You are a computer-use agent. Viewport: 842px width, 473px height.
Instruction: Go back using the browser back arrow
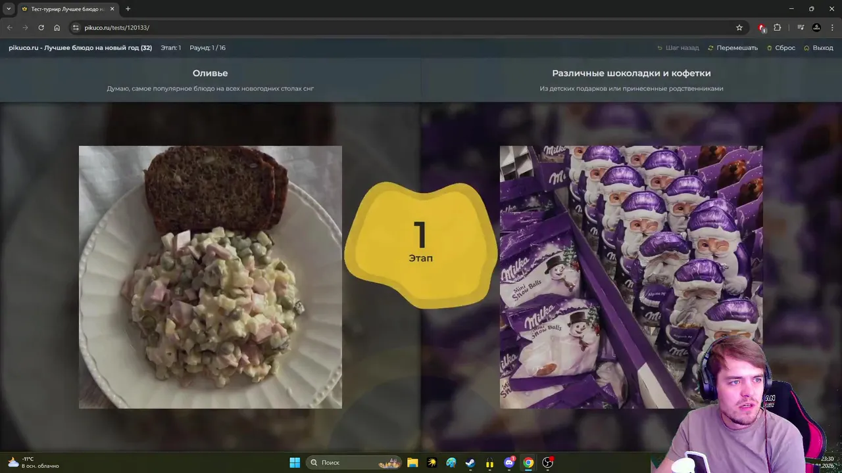point(9,28)
